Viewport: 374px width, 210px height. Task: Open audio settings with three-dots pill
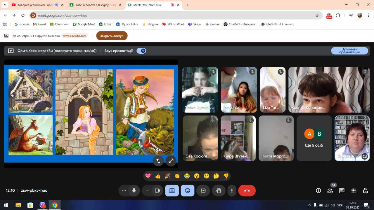pyautogui.click(x=124, y=190)
